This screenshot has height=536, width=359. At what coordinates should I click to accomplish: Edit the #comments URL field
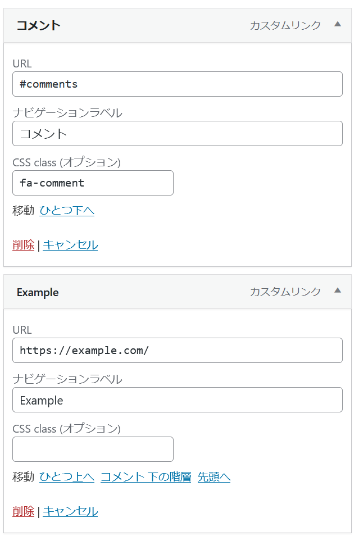click(x=178, y=84)
